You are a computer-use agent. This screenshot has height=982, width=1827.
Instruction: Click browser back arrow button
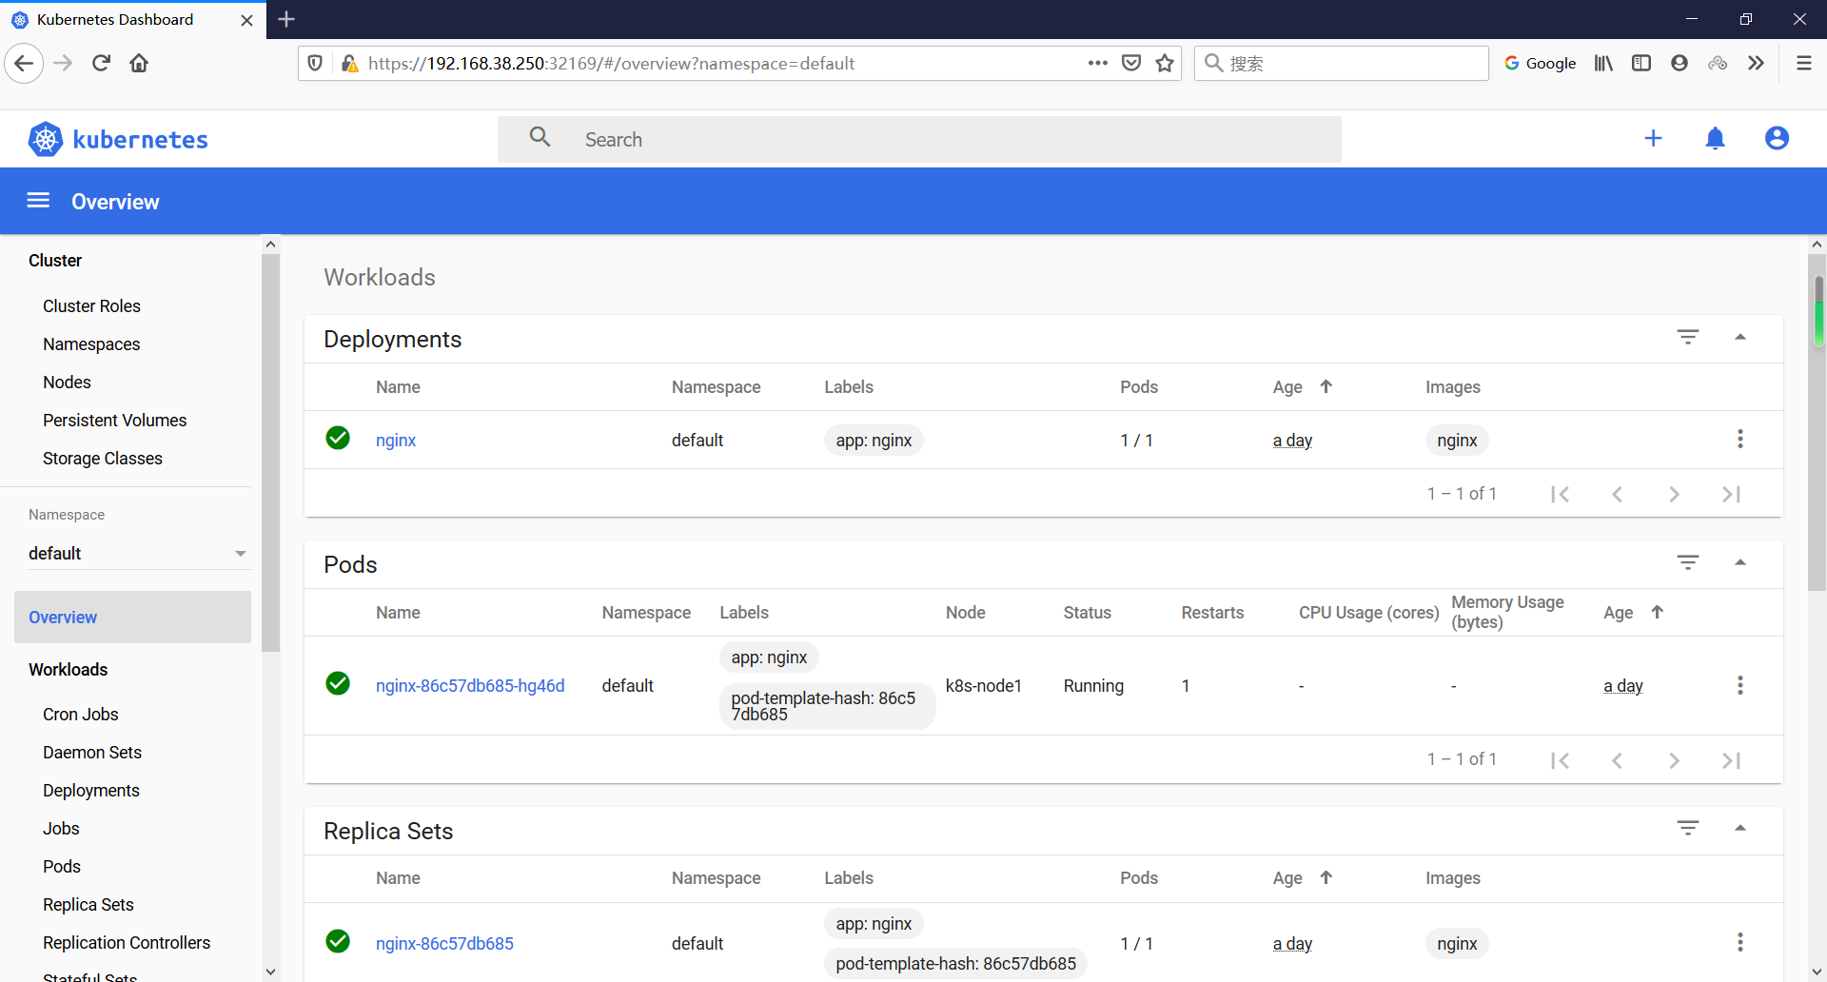coord(24,64)
